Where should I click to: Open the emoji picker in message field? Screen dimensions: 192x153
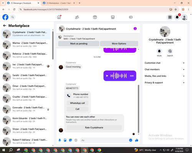coord(131,140)
